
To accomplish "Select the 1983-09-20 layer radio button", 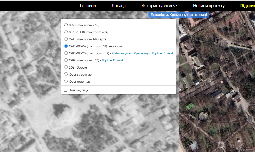I will click(66, 53).
